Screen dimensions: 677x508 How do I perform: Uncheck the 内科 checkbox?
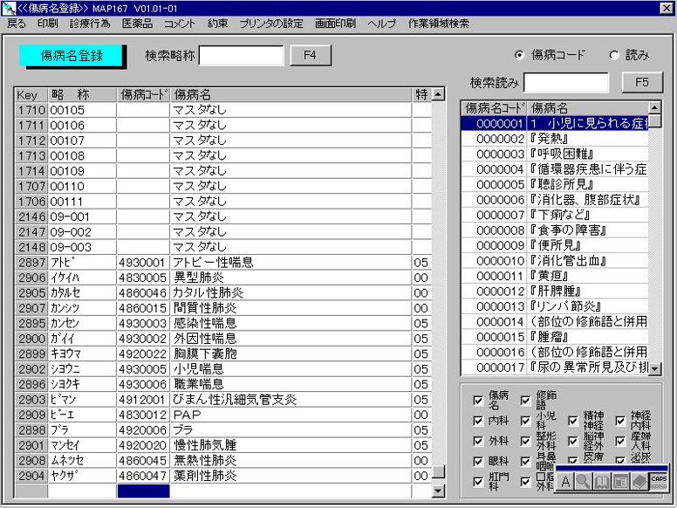pos(477,421)
